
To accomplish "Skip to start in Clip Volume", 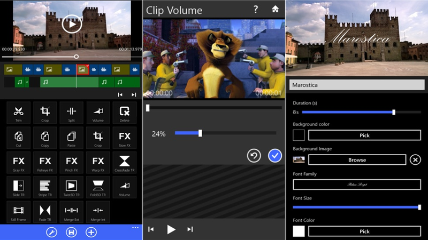I will click(151, 229).
